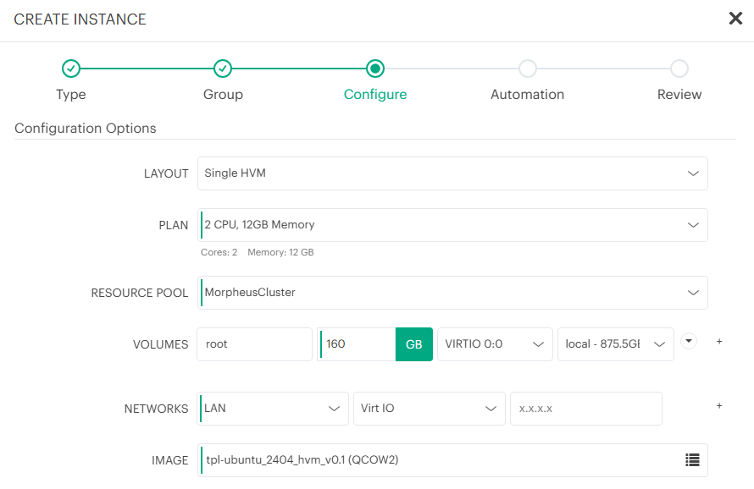The height and width of the screenshot is (489, 754).
Task: Expand the Layout dropdown showing Single HVM
Action: [x=452, y=173]
